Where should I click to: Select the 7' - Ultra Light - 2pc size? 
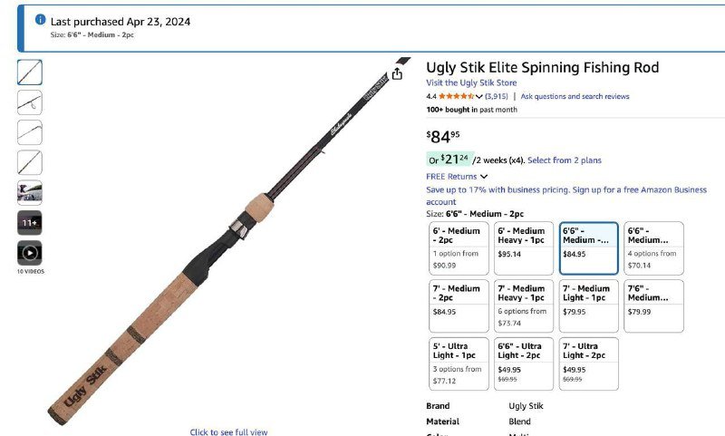(589, 363)
